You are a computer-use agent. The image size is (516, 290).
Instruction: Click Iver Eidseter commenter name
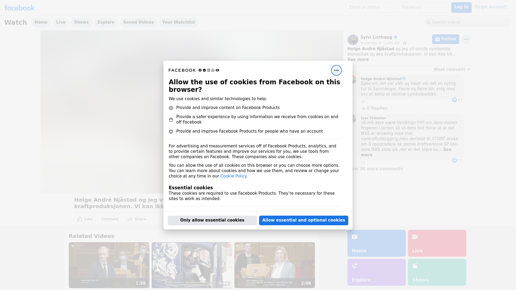click(x=373, y=118)
